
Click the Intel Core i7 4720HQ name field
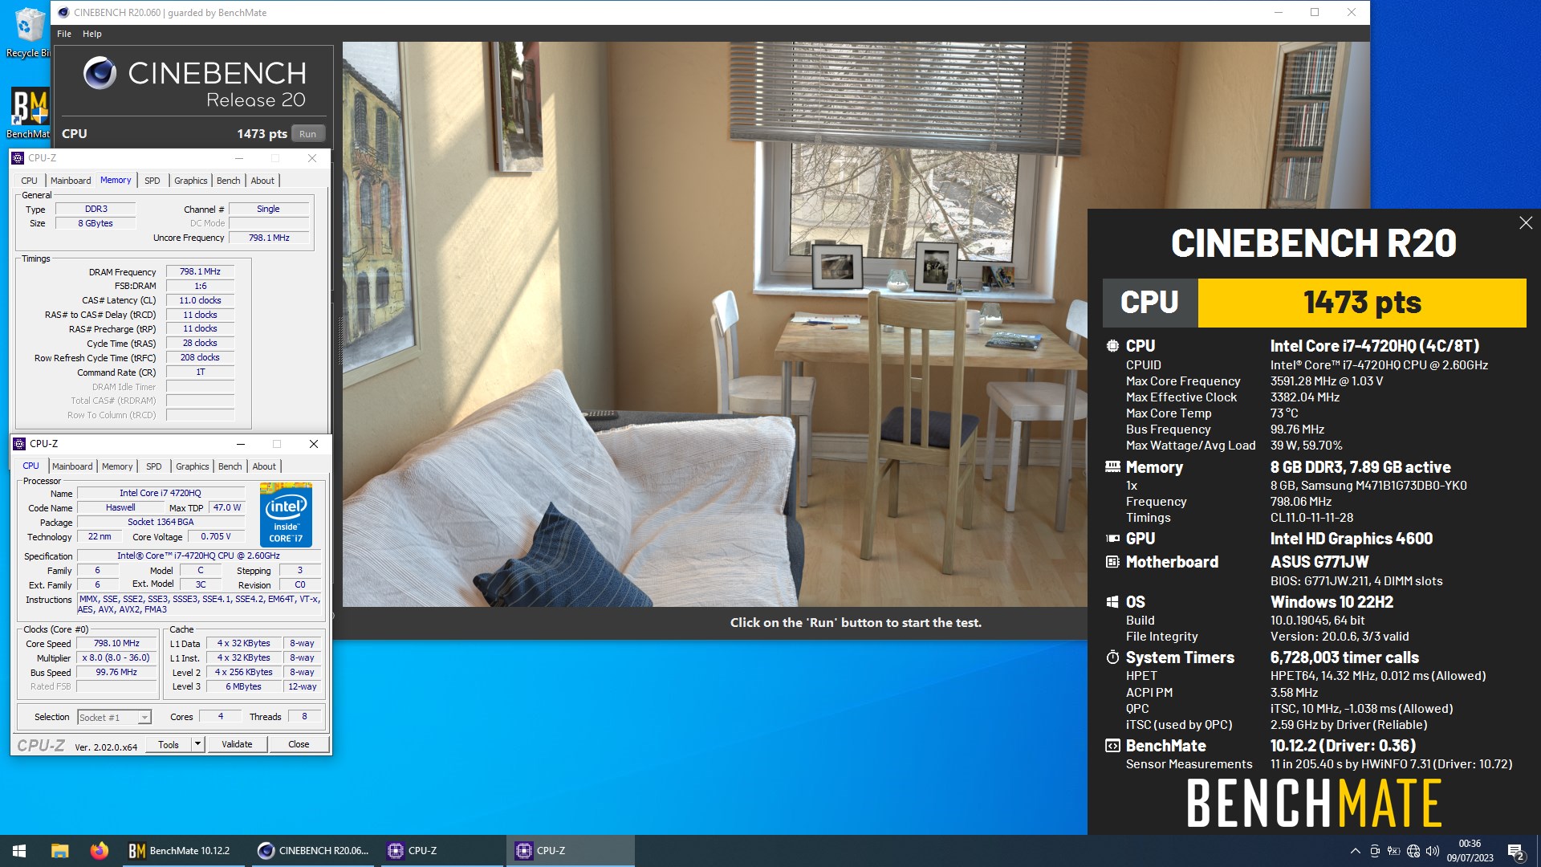pyautogui.click(x=161, y=494)
